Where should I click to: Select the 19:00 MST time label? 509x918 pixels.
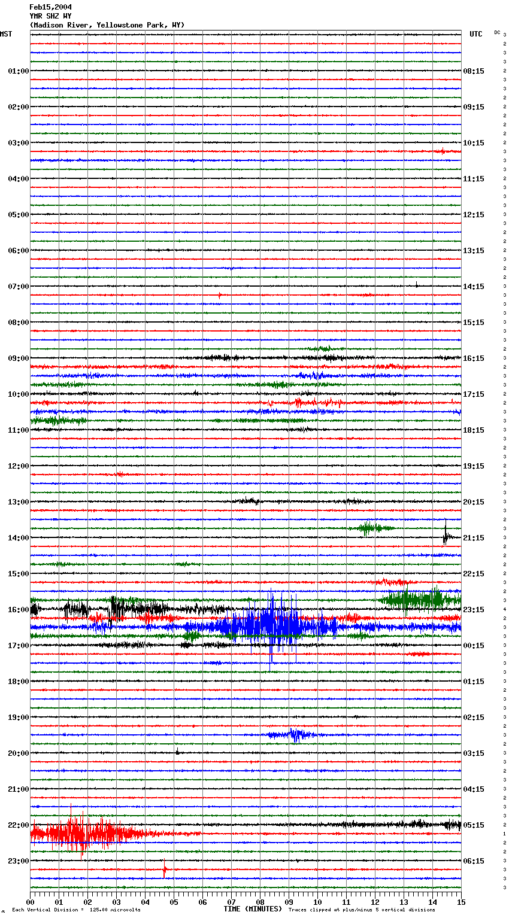click(x=19, y=718)
